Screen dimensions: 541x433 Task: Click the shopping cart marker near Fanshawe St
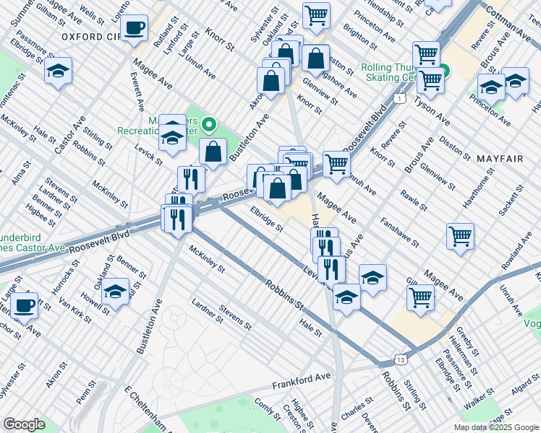point(460,237)
